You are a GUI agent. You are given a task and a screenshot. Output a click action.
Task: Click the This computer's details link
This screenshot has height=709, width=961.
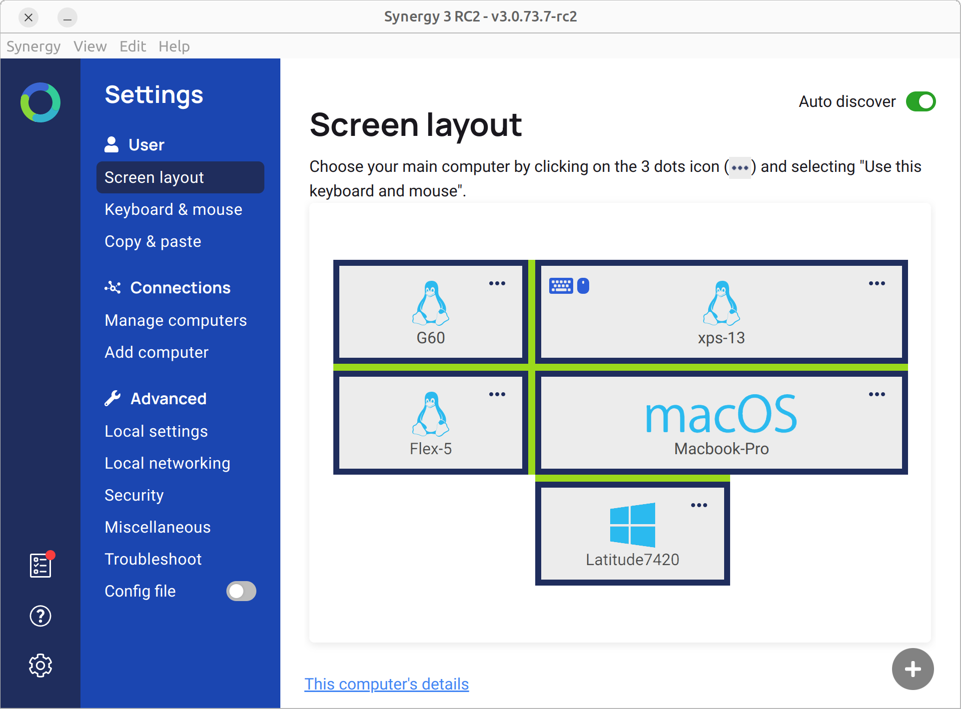coord(387,684)
